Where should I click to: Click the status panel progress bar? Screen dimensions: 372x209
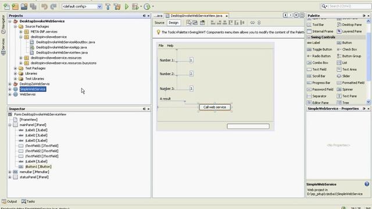248,127
